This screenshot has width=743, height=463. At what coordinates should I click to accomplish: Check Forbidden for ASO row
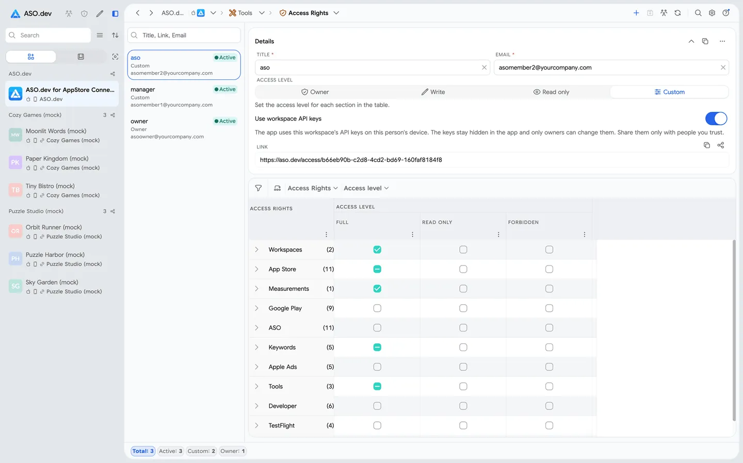pyautogui.click(x=549, y=328)
